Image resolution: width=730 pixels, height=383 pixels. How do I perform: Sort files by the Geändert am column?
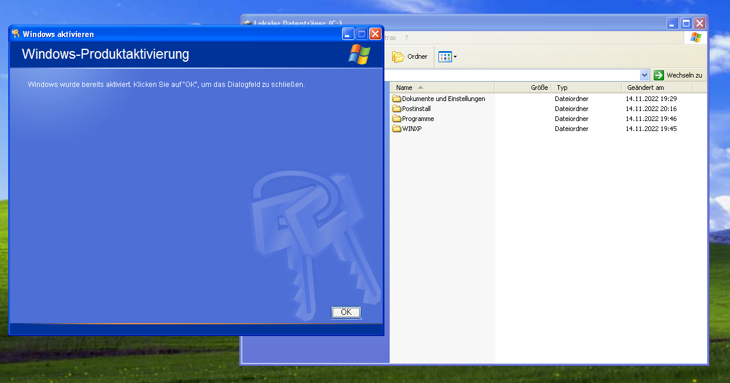pyautogui.click(x=658, y=88)
